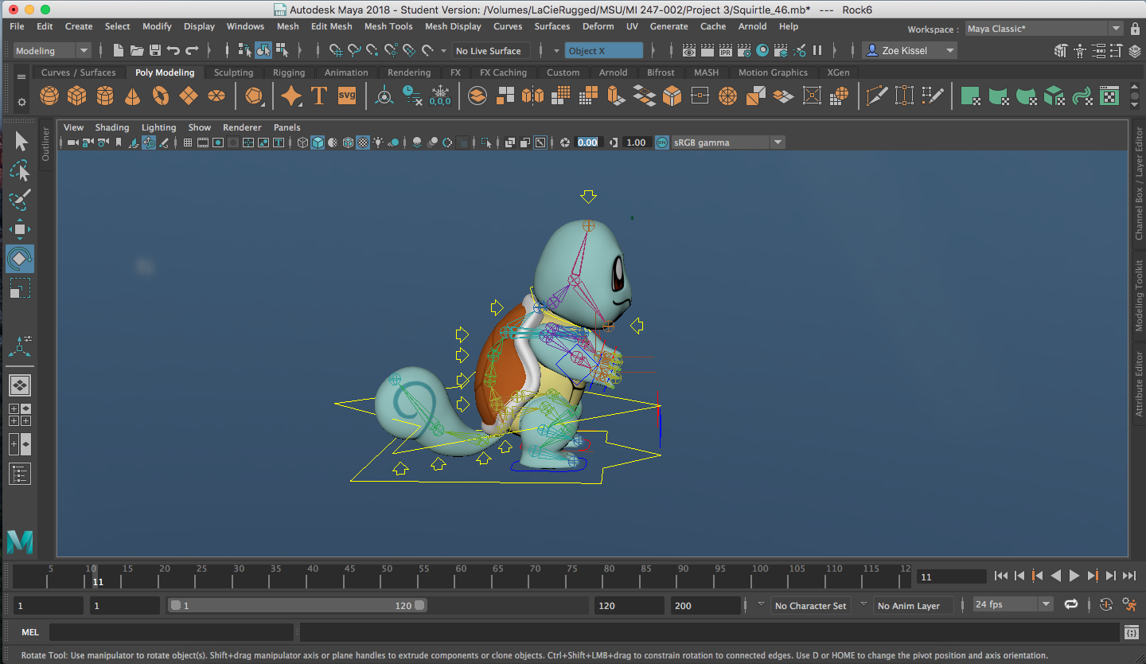Screen dimensions: 1146x664
Task: Select the Lasso Select tool
Action: pos(20,170)
